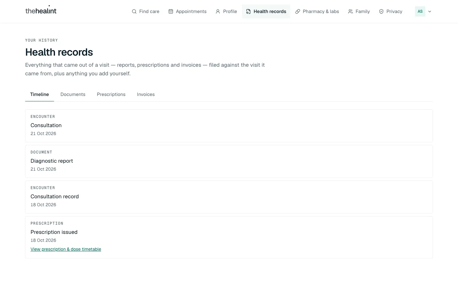Click the 18 Oct 2026 date under Consultation record

43,205
